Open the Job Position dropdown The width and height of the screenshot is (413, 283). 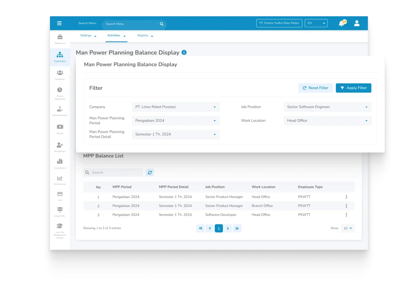(x=327, y=107)
